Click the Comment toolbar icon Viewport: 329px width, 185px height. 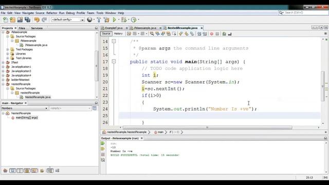click(x=224, y=34)
